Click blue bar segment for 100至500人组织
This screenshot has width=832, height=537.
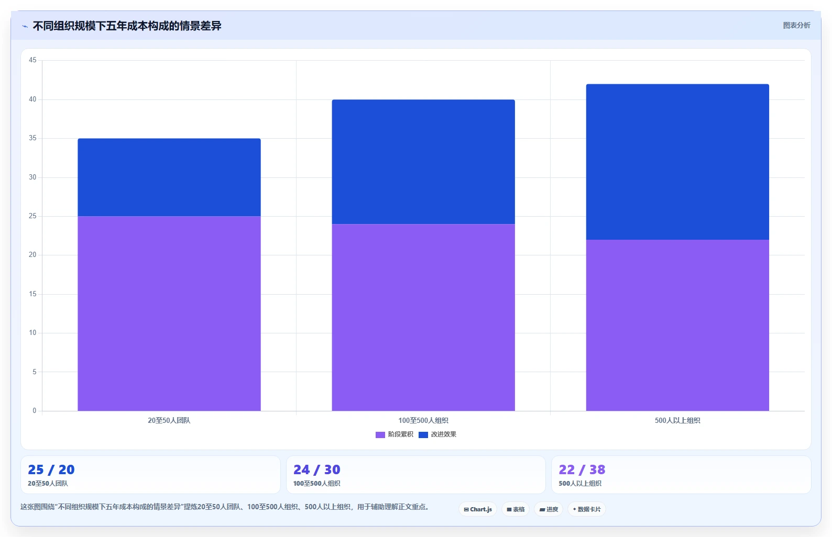click(x=423, y=162)
